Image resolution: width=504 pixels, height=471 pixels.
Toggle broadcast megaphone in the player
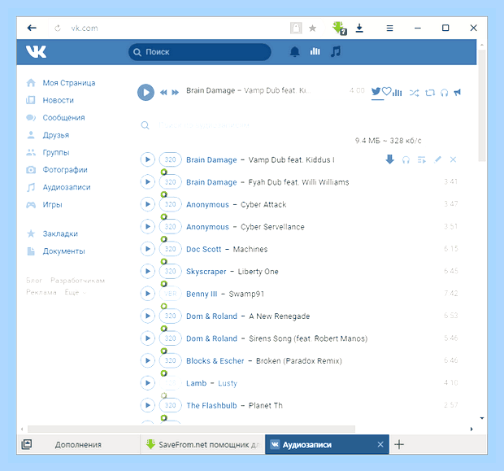[458, 93]
